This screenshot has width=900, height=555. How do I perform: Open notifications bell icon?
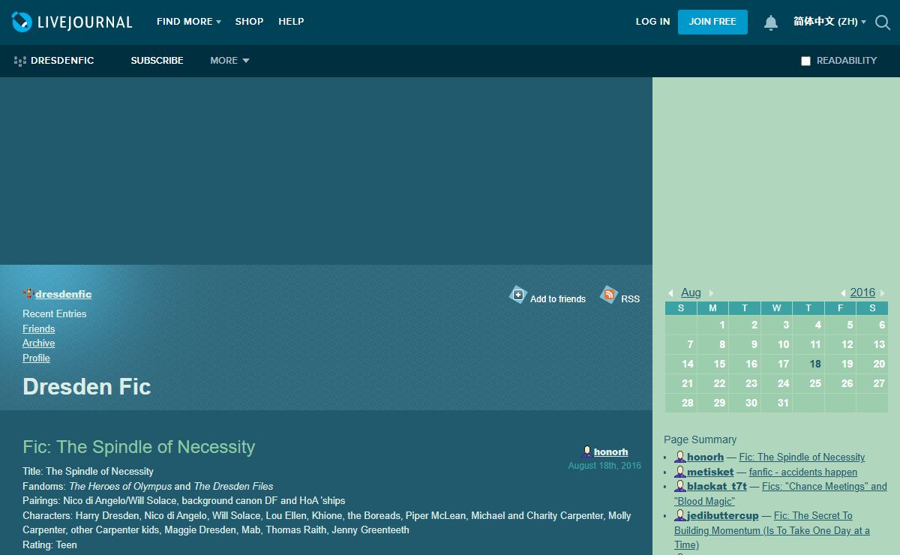(x=771, y=22)
